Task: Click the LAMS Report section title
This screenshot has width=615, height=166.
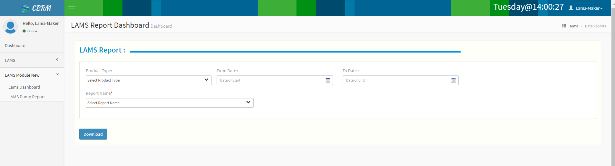Action: (102, 50)
